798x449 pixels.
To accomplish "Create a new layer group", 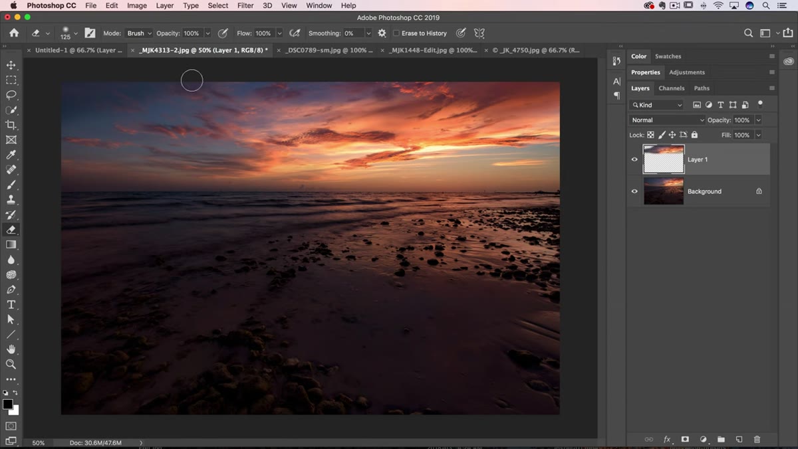I will click(x=721, y=440).
